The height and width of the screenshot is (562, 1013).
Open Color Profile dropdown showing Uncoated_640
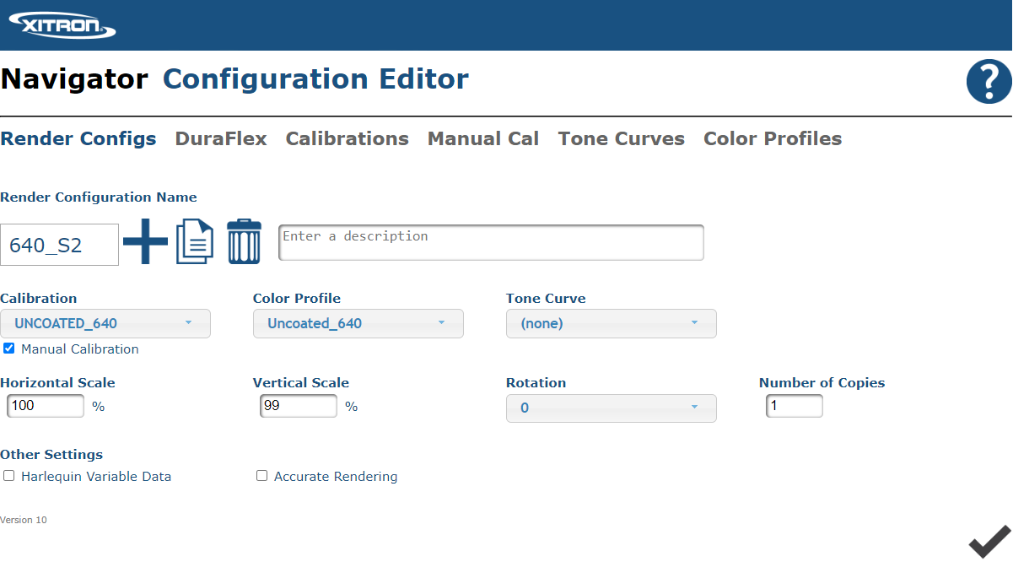tap(358, 323)
